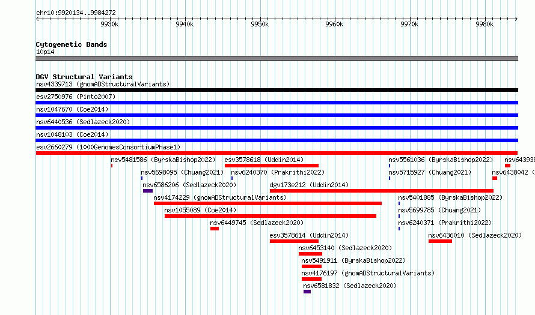Click nsv6581832 (Sedlazeck2020) label
Viewport: 535px width, 315px height.
coord(350,286)
